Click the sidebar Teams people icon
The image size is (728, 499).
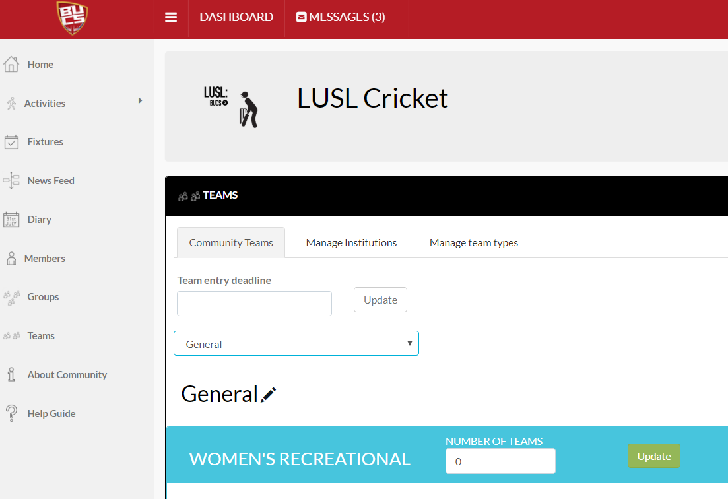pos(12,335)
